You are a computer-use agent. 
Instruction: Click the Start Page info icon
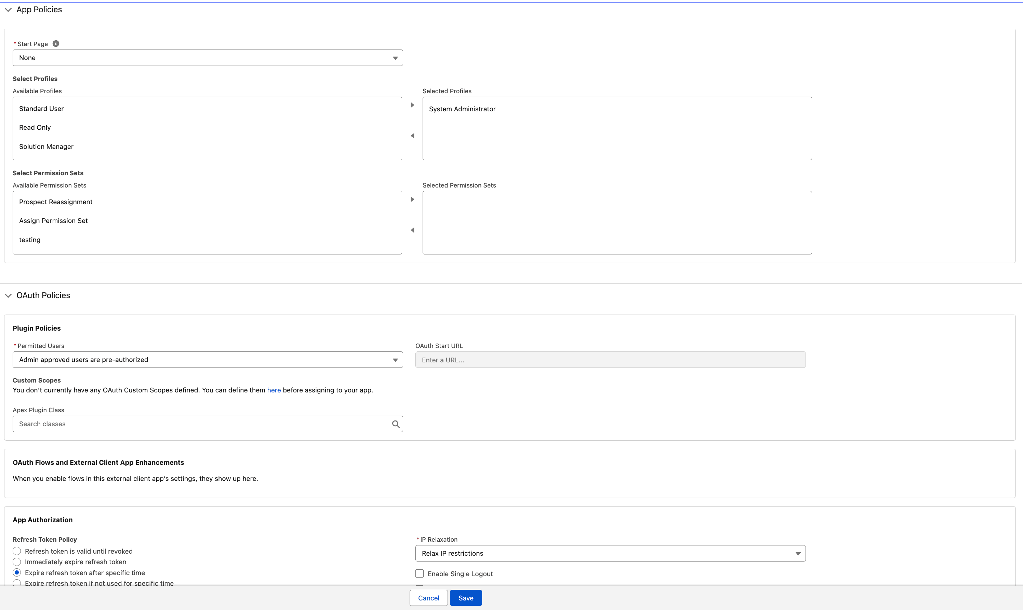[56, 44]
